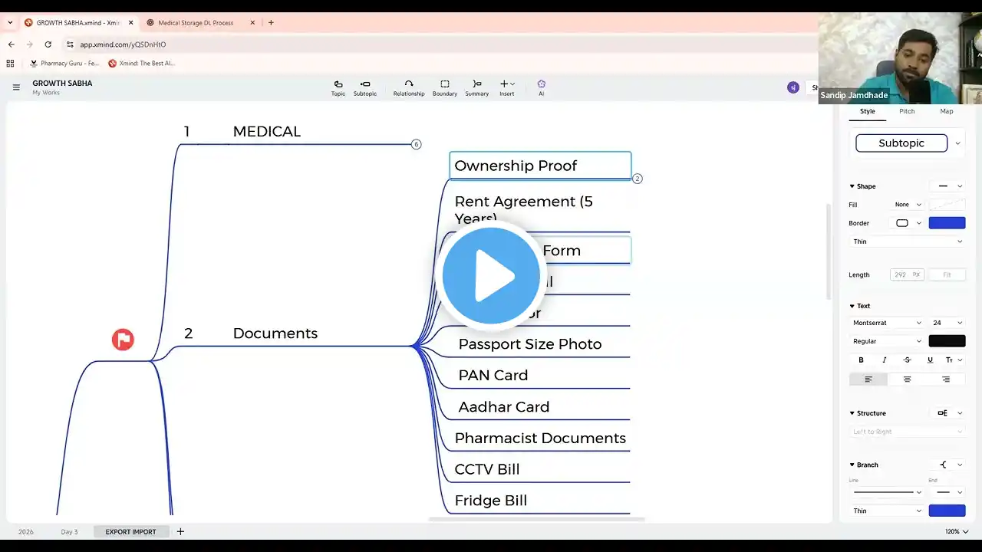Open the Montserrat font dropdown
This screenshot has height=552, width=982.
click(887, 323)
